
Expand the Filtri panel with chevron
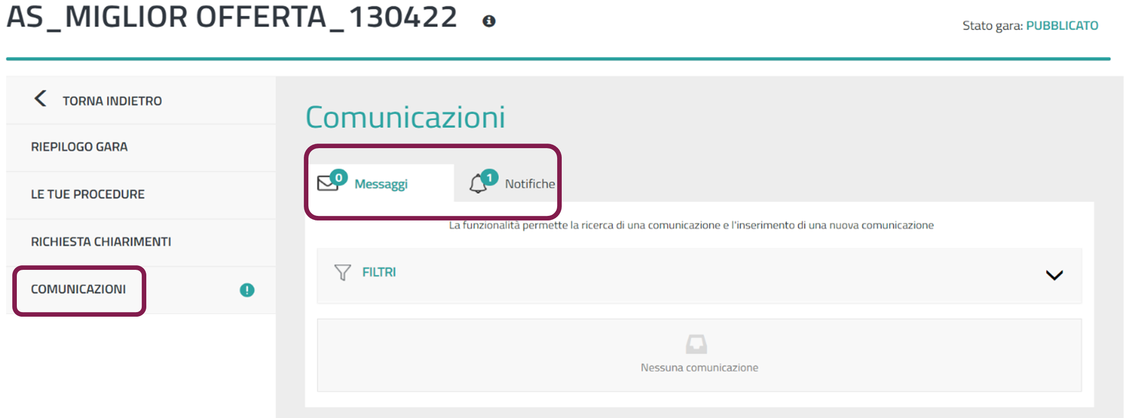click(x=1054, y=275)
